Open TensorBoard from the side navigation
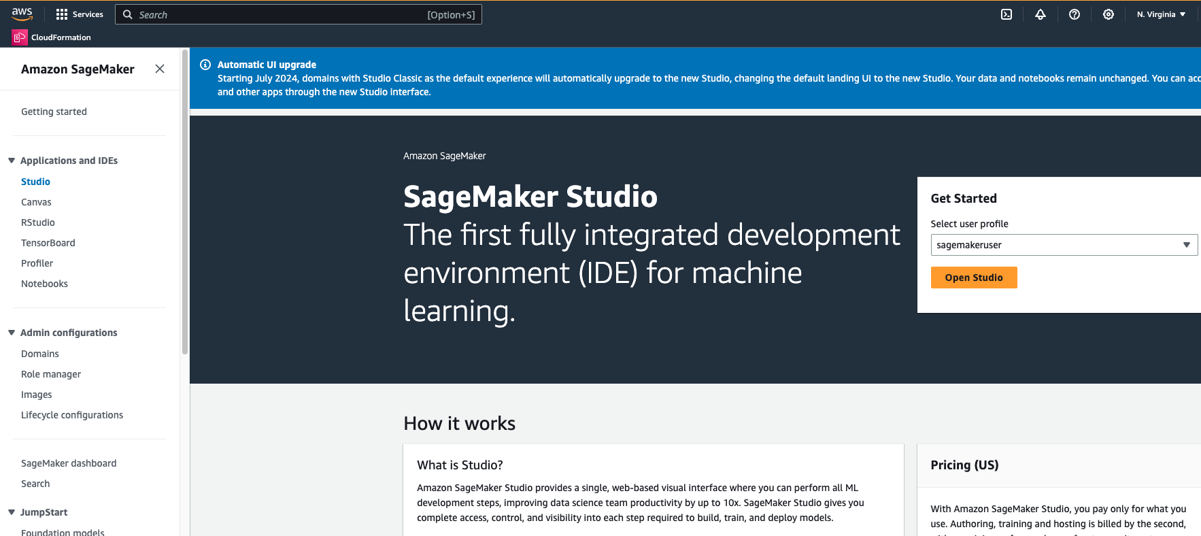This screenshot has width=1201, height=536. (x=48, y=243)
